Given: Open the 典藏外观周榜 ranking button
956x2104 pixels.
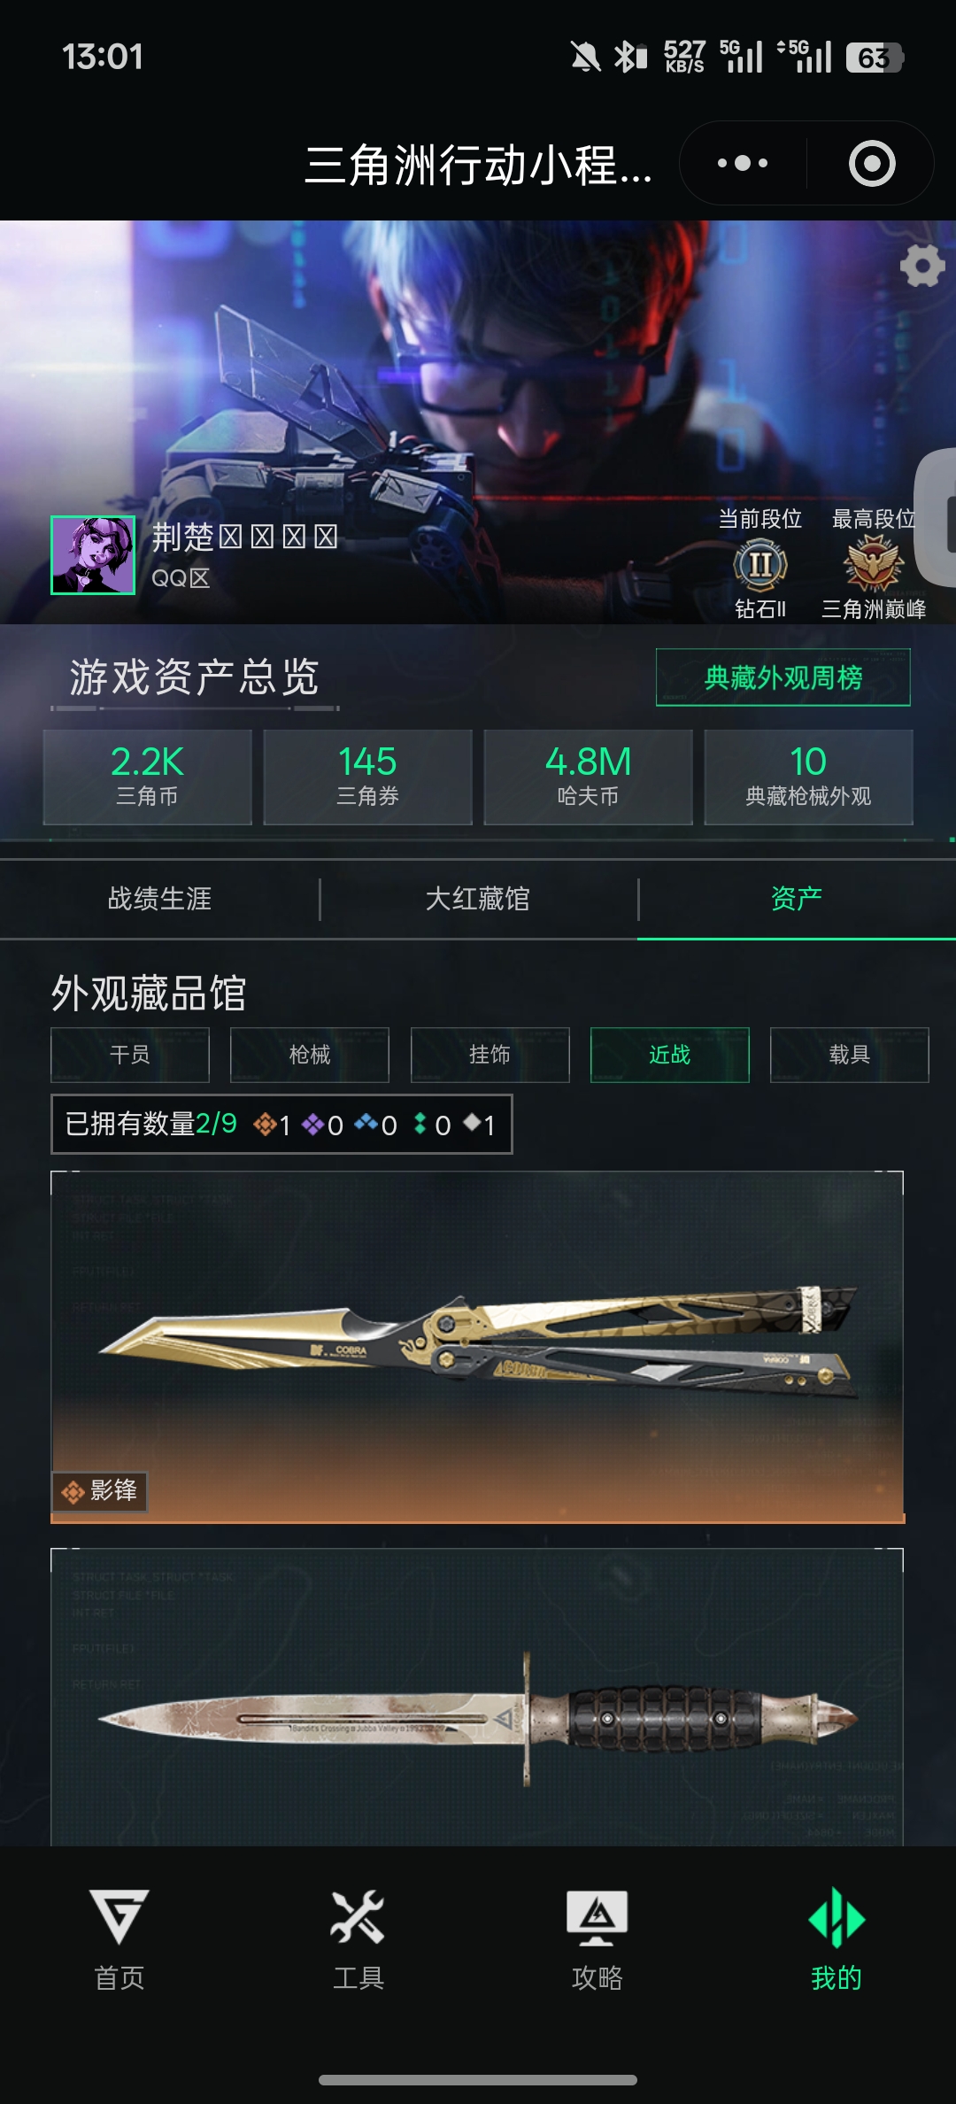Looking at the screenshot, I should point(783,677).
